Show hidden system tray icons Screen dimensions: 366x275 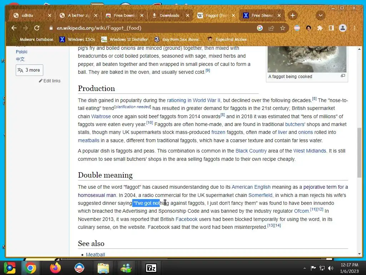305,268
